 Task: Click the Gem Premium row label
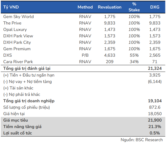point(17,49)
